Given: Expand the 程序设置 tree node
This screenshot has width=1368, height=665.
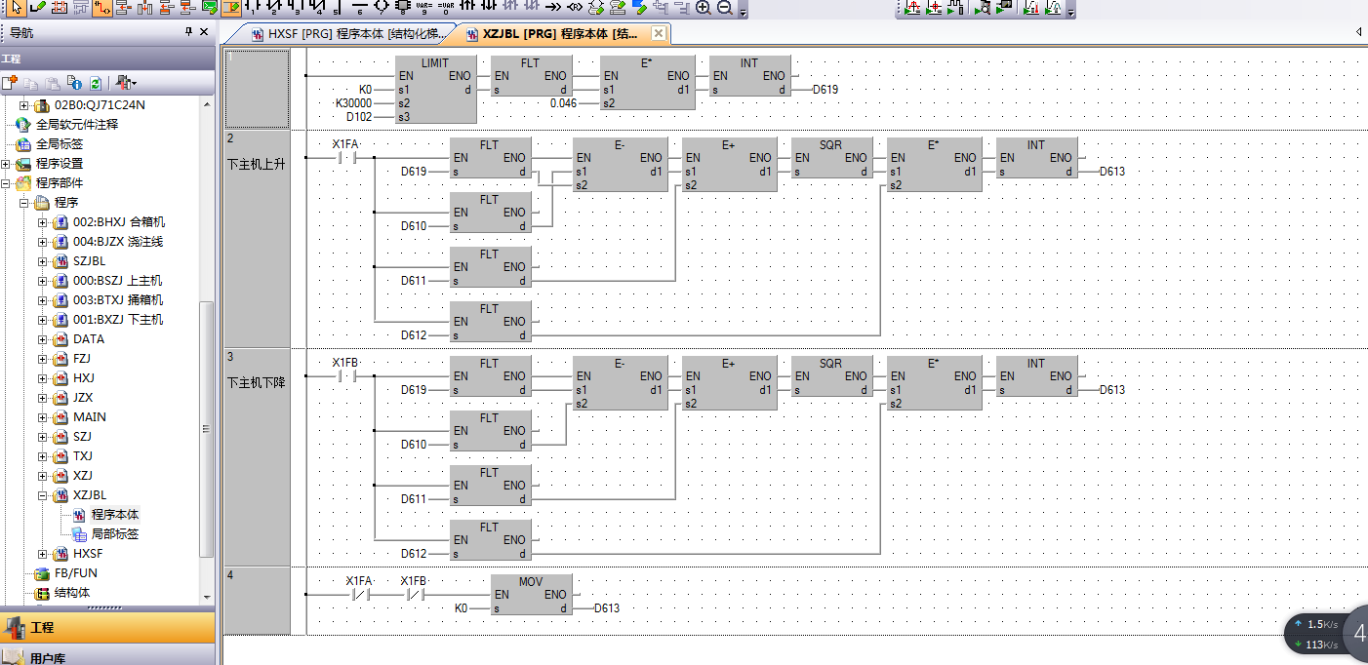Looking at the screenshot, I should point(7,164).
